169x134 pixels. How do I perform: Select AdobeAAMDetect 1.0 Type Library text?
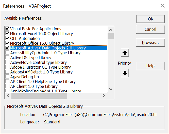[x=41, y=72]
